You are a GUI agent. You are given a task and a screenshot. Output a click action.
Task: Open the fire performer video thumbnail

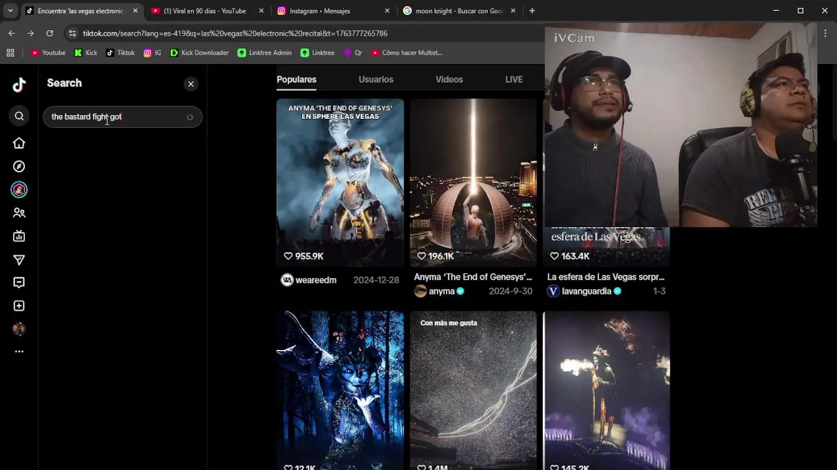(606, 390)
